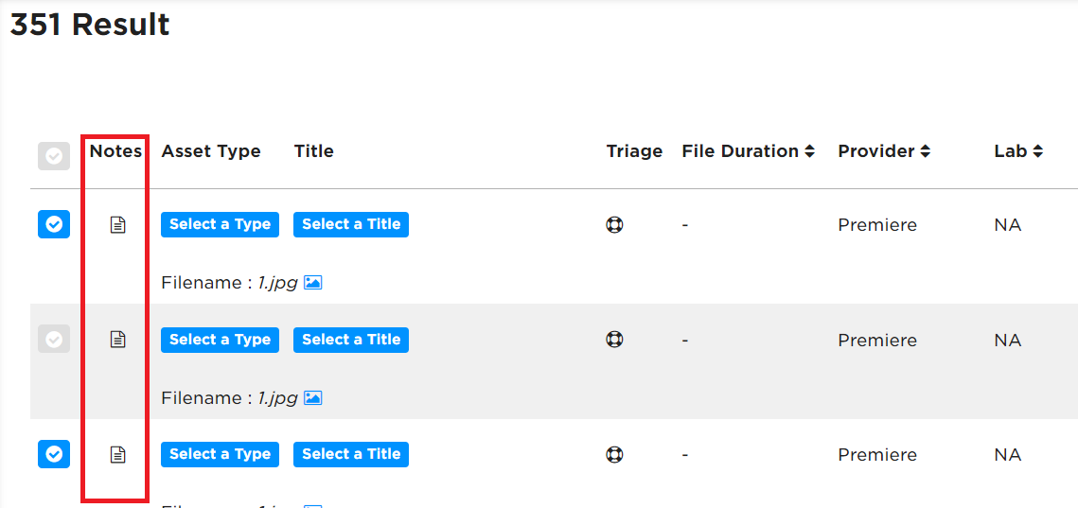The height and width of the screenshot is (508, 1078).
Task: Sort by File Duration column arrows
Action: pos(809,151)
